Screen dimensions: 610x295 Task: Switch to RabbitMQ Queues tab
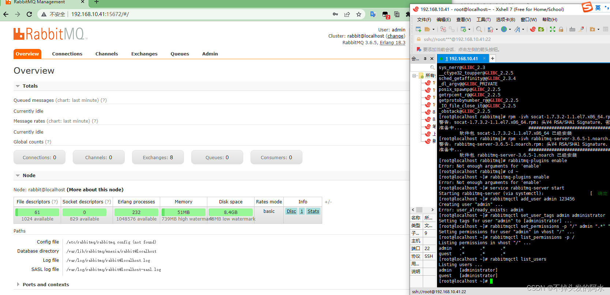[180, 54]
